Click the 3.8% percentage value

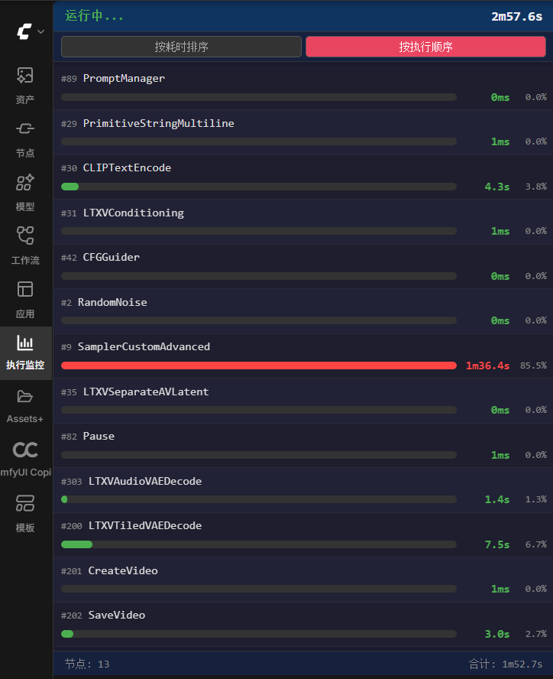tap(536, 187)
